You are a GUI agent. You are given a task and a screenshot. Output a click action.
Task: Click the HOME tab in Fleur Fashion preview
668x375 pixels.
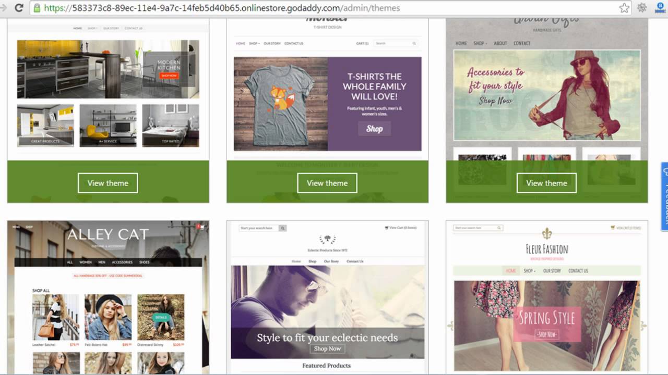point(511,271)
